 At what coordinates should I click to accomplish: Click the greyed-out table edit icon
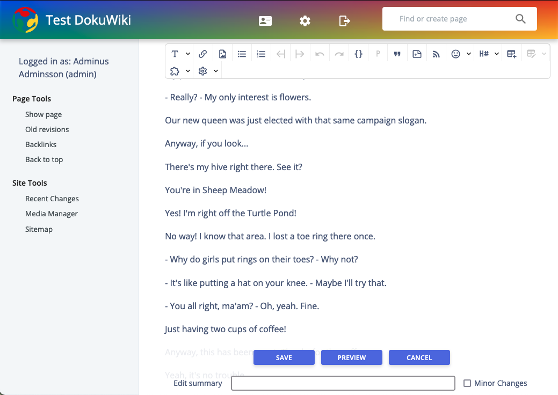pyautogui.click(x=531, y=54)
